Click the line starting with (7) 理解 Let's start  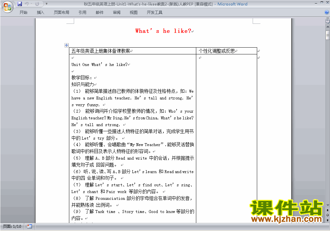[x=132, y=185]
